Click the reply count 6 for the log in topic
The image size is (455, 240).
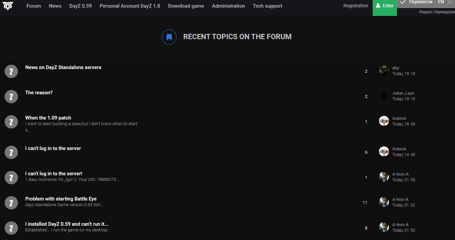click(366, 152)
